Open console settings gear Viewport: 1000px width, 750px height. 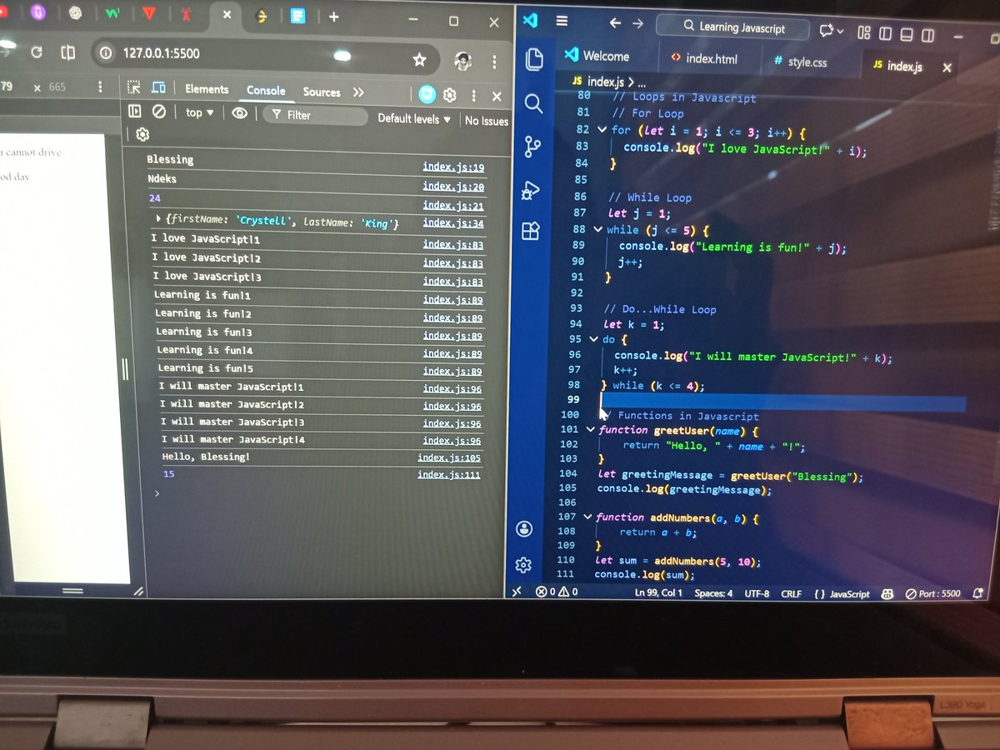tap(142, 134)
